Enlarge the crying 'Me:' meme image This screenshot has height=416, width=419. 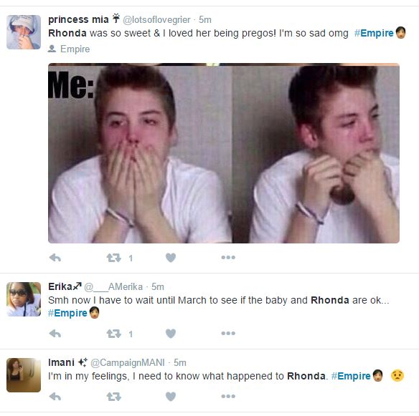[x=224, y=153]
